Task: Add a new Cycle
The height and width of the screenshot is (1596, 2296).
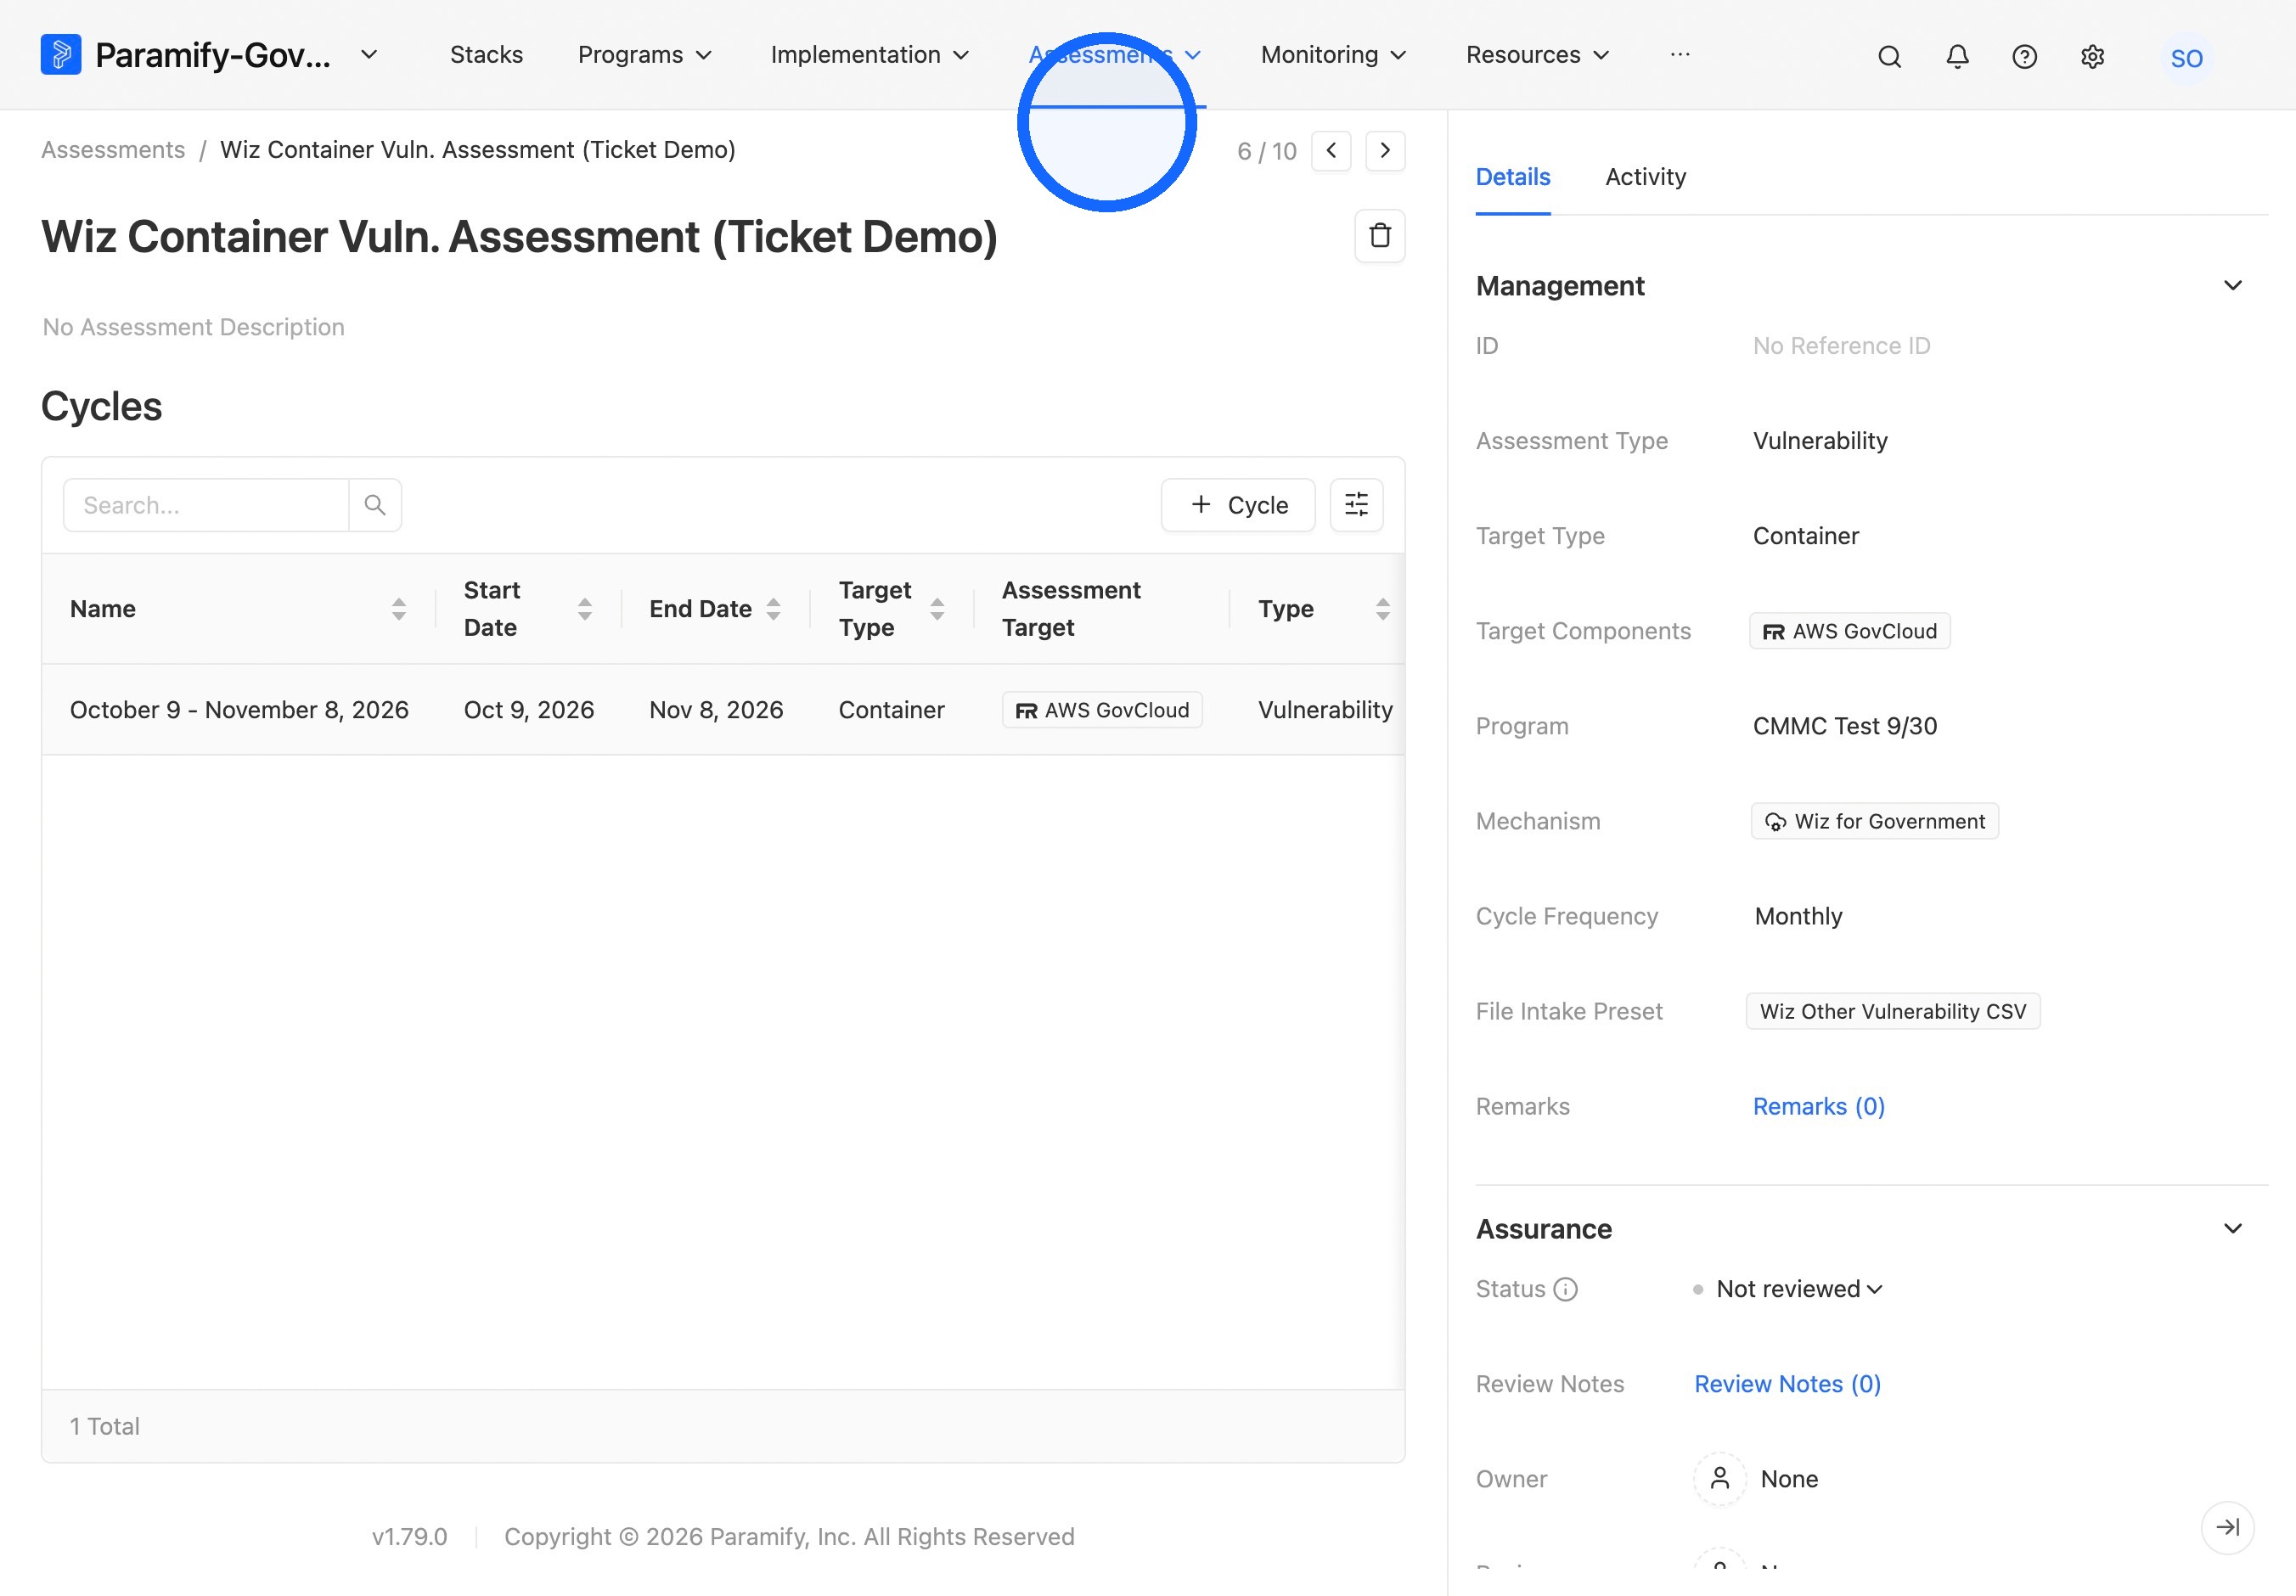Action: tap(1238, 505)
